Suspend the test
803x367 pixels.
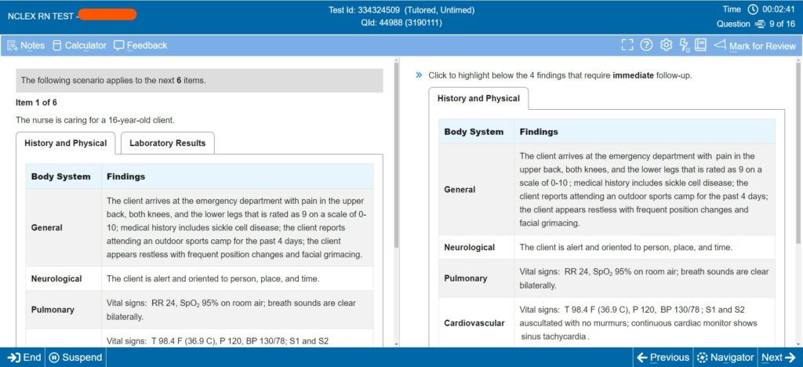tap(76, 358)
